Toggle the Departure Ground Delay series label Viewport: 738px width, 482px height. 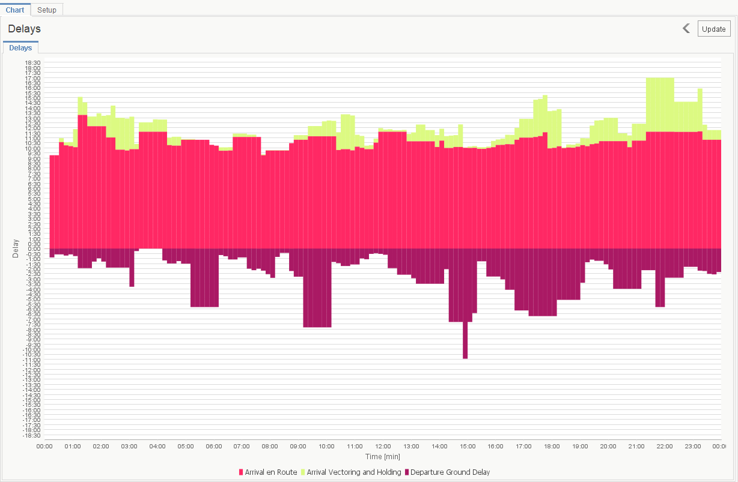coord(450,472)
